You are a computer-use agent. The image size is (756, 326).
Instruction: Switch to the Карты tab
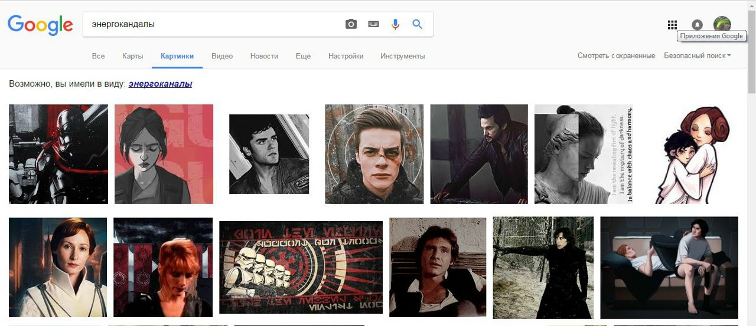(x=133, y=56)
